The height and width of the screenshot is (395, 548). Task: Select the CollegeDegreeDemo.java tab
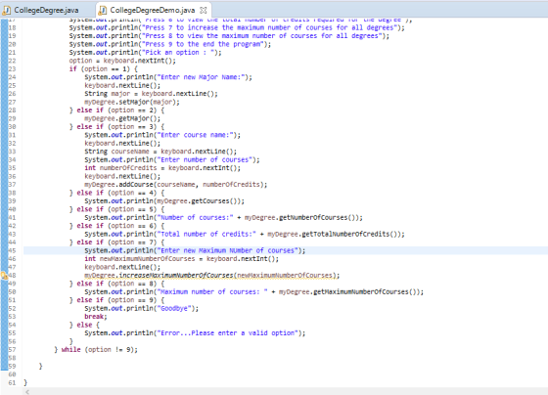153,10
